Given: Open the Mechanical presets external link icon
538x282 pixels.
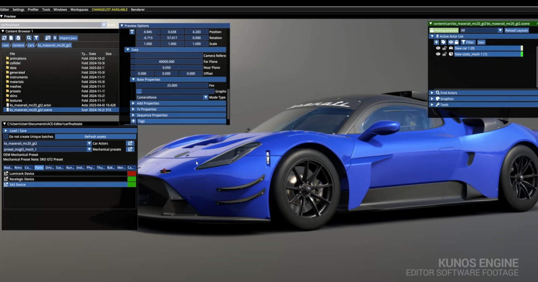Looking at the screenshot, I should tap(130, 149).
